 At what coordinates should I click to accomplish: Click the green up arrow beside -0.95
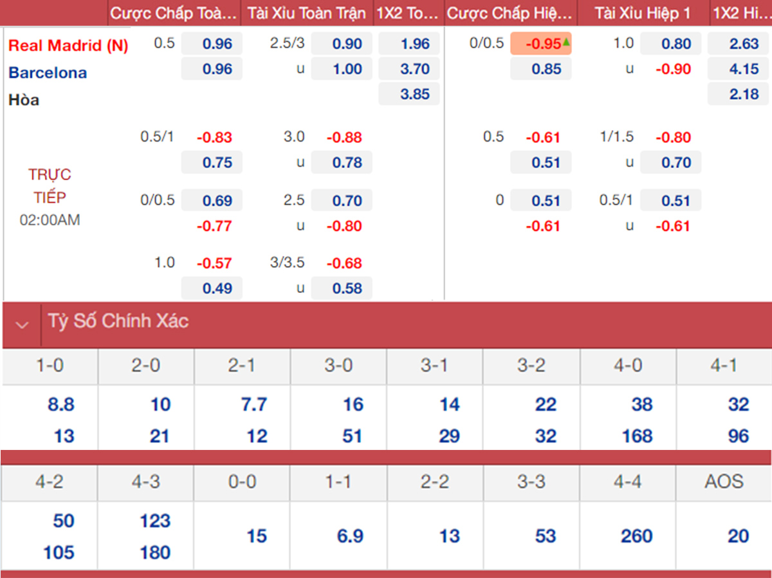(567, 42)
